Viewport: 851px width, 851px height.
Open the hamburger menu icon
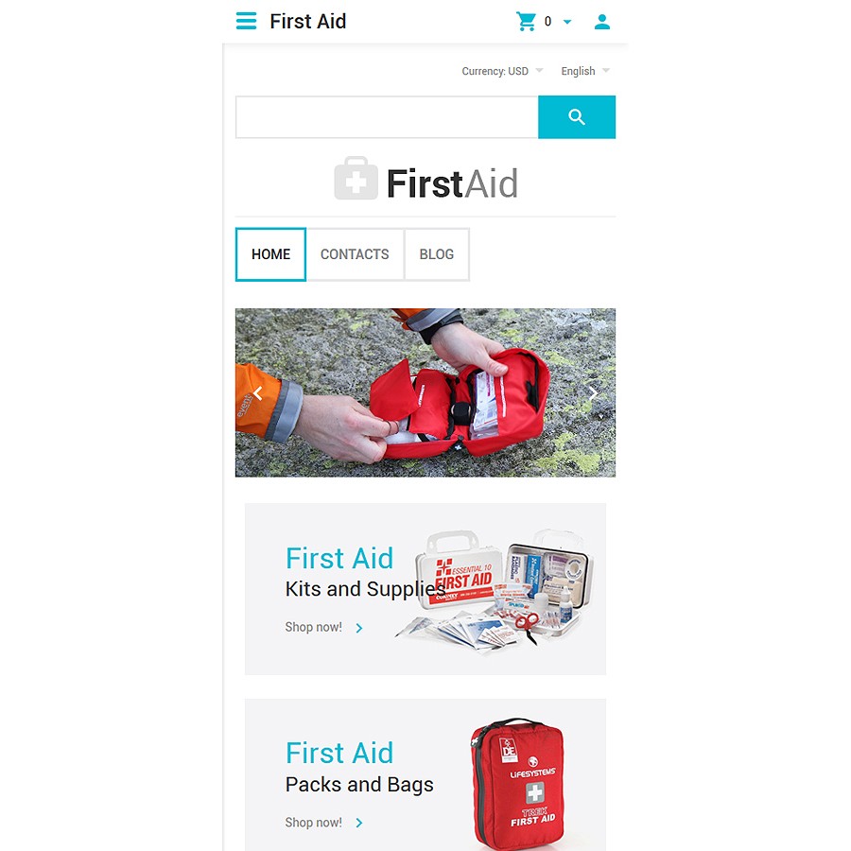click(x=246, y=21)
